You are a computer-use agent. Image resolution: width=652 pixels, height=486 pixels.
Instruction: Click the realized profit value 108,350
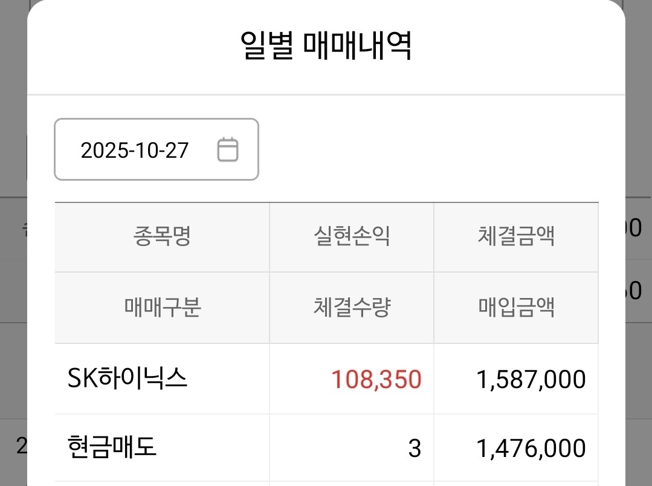tap(376, 380)
